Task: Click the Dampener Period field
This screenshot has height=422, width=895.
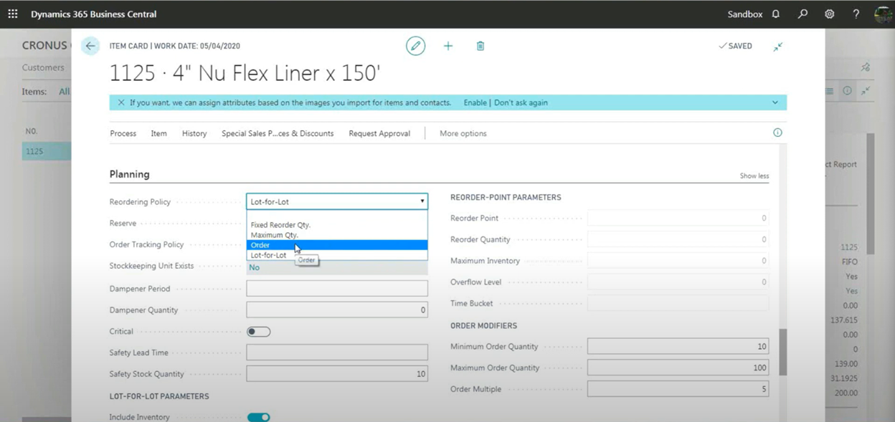Action: [337, 289]
